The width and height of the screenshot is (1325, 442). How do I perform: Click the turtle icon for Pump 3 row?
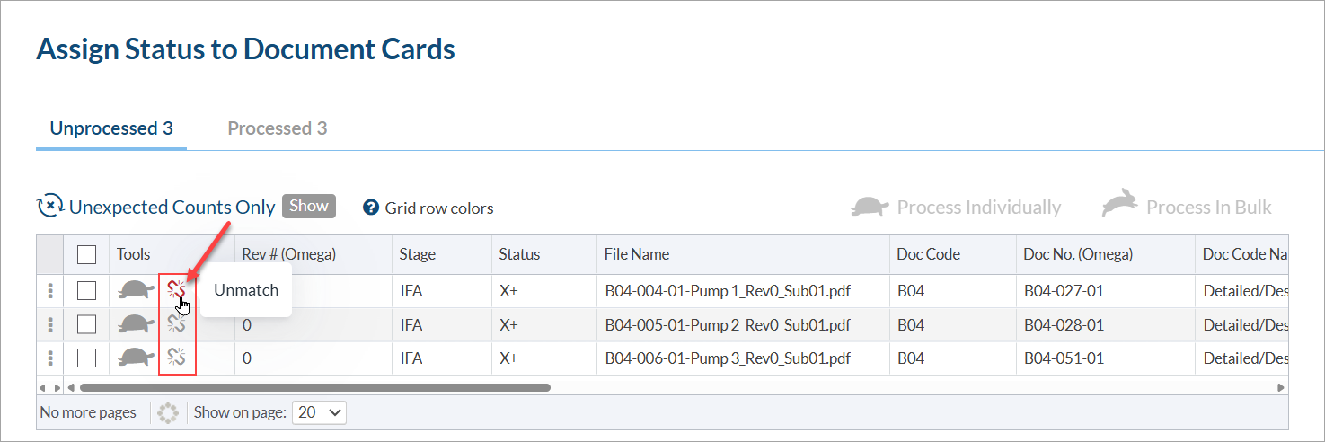click(136, 358)
